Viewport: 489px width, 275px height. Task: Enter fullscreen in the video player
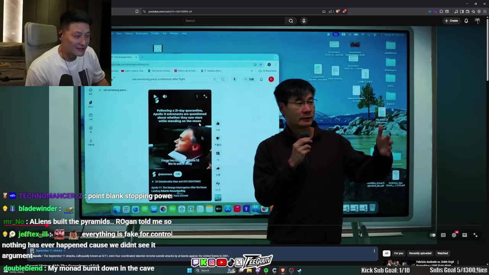pyautogui.click(x=475, y=235)
